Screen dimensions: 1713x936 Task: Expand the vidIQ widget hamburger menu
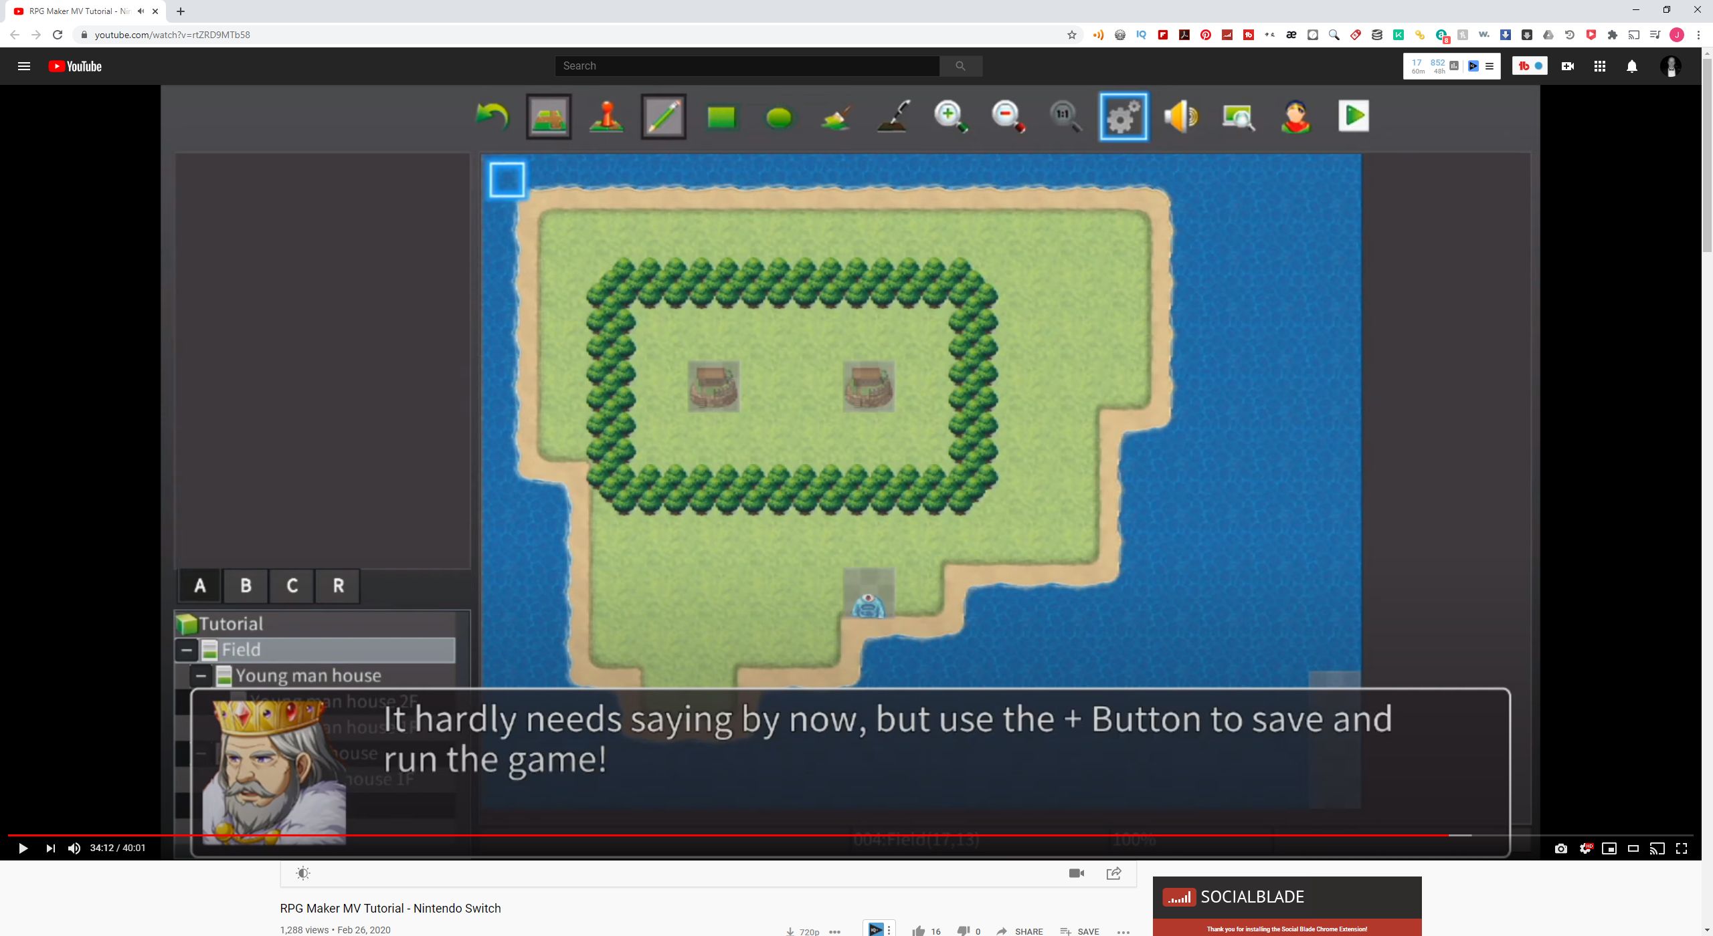1490,66
